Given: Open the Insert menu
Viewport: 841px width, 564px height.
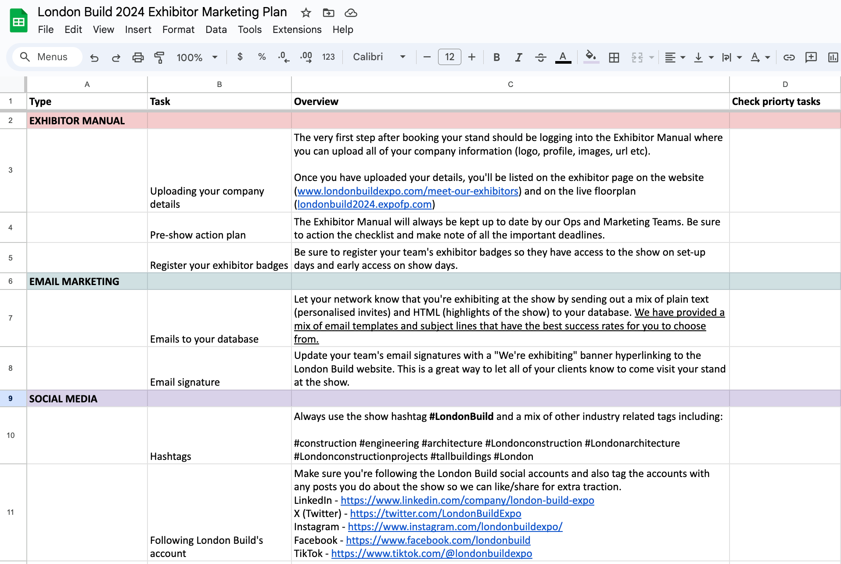Looking at the screenshot, I should 138,29.
